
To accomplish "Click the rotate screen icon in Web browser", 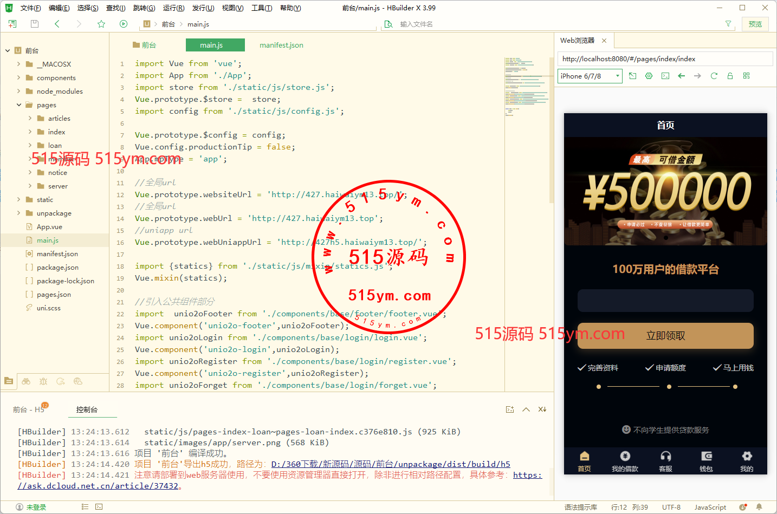I will coord(632,76).
